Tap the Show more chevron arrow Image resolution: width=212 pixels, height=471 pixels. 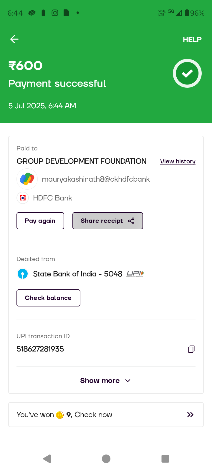128,381
